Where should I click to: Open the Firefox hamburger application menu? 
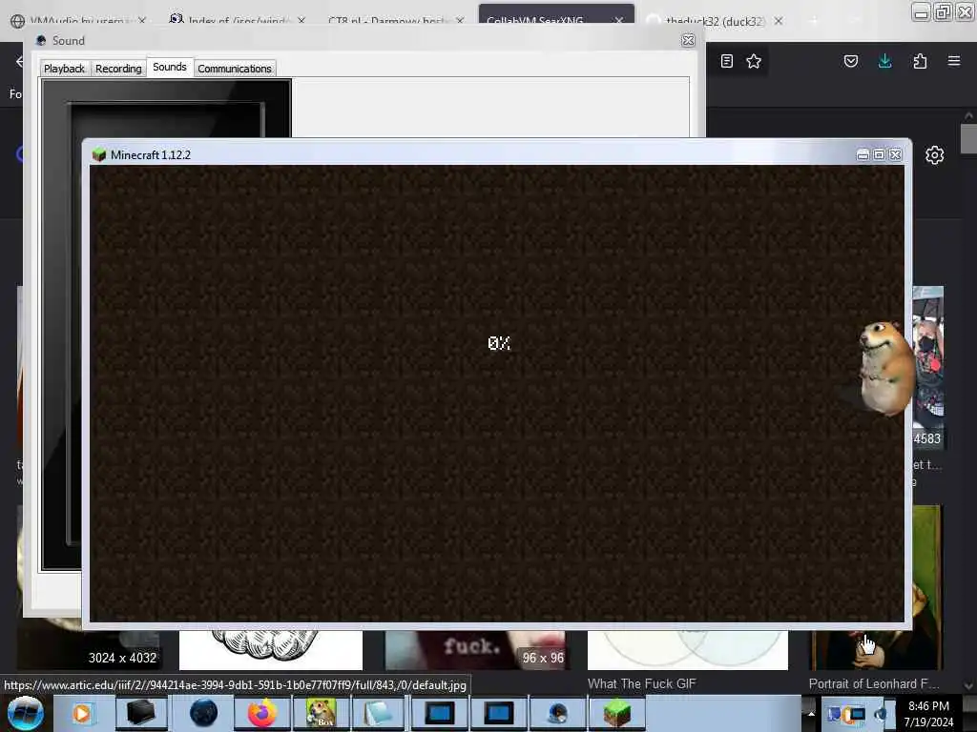pyautogui.click(x=954, y=61)
